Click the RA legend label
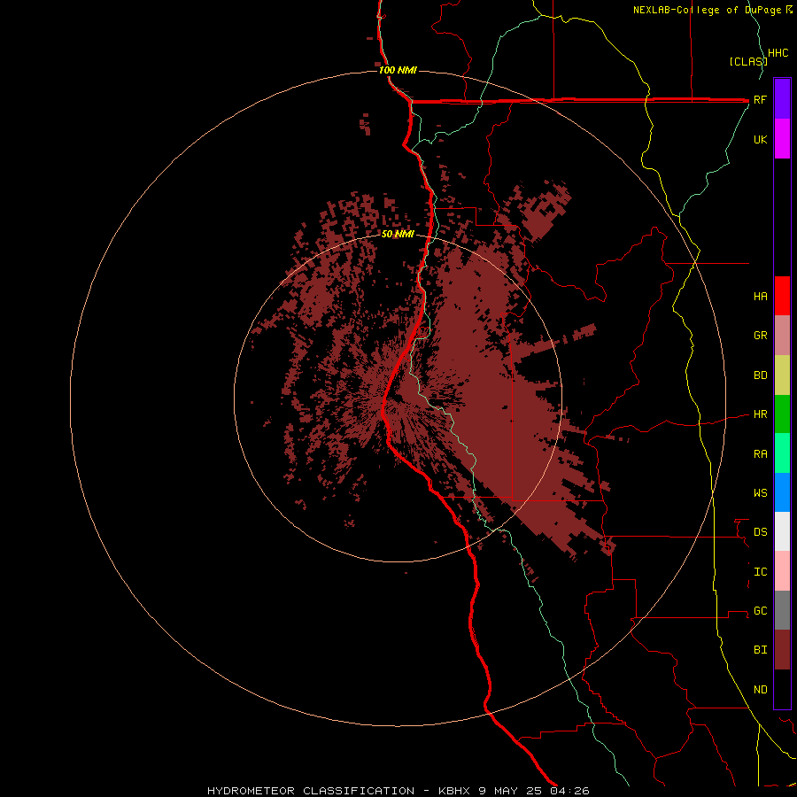797x797 pixels. 761,454
